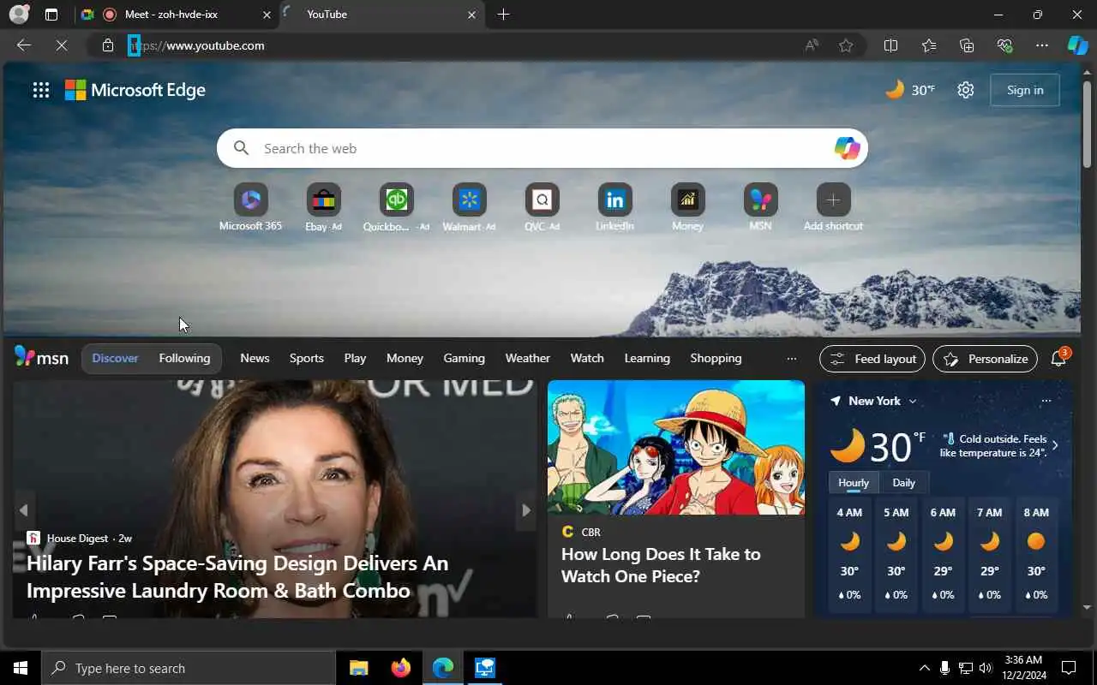Open the Learning category
This screenshot has height=685, width=1097.
pyautogui.click(x=647, y=358)
